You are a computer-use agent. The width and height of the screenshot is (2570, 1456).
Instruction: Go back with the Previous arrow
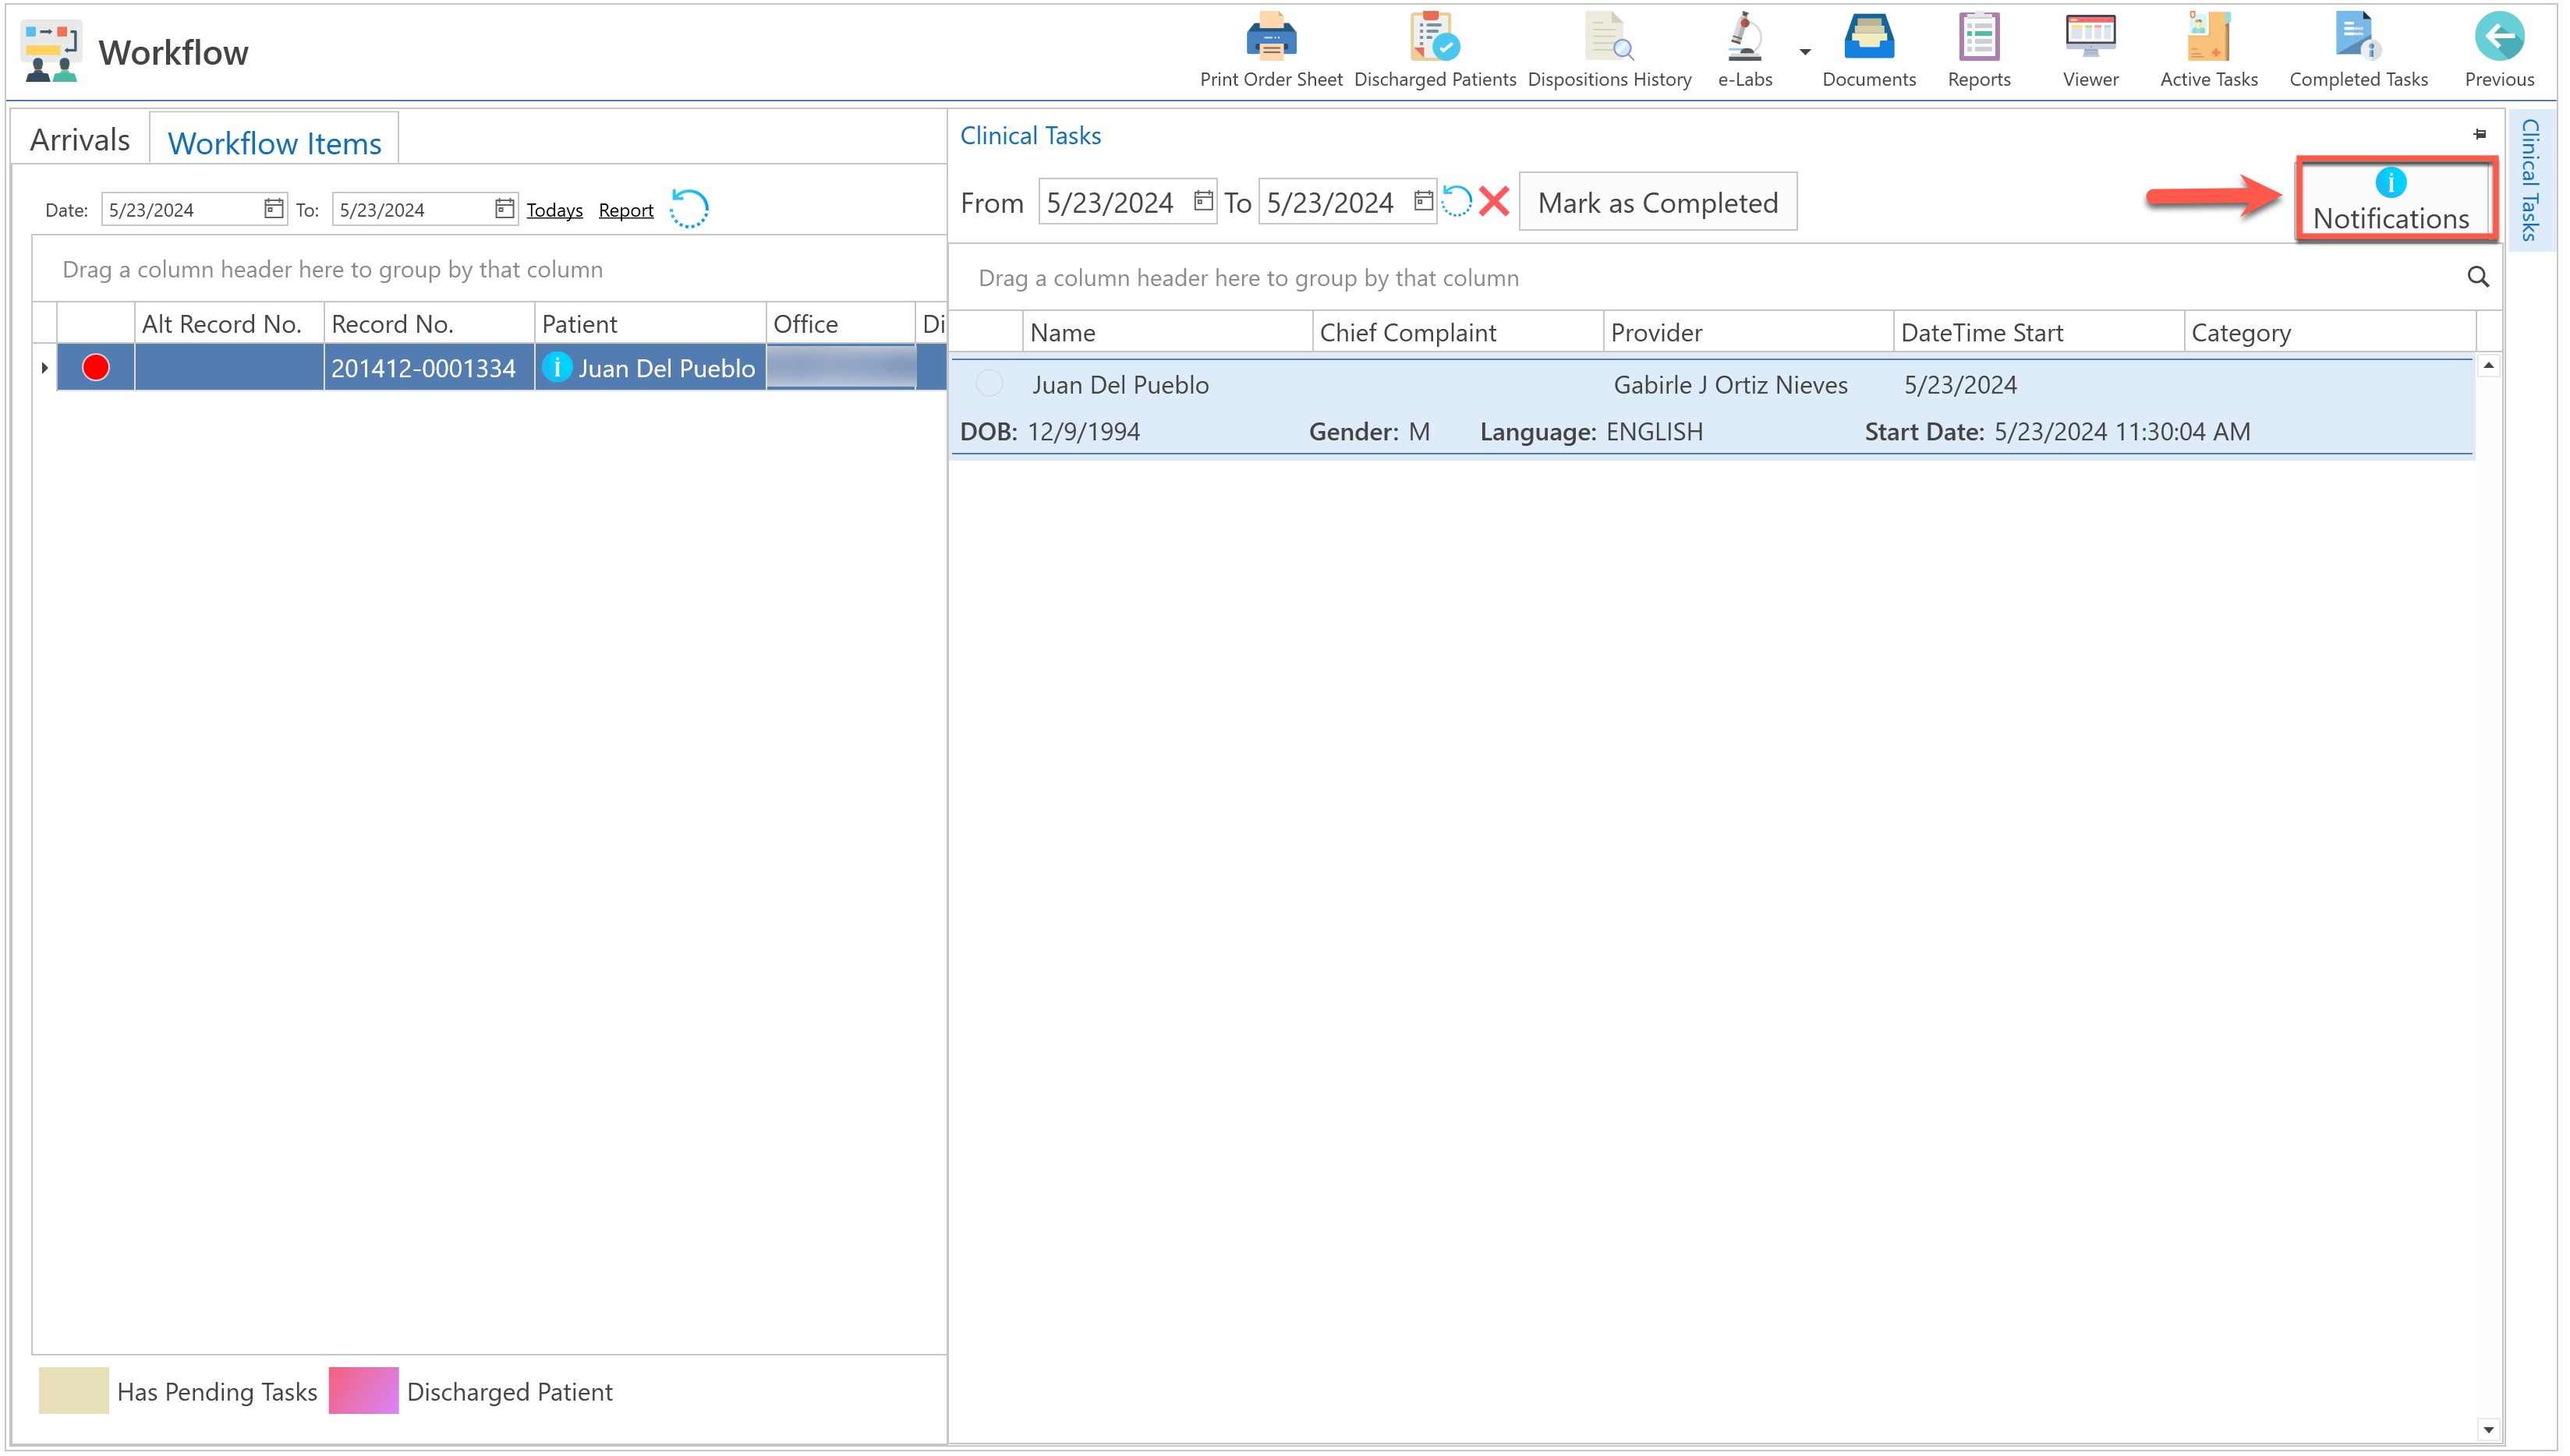coord(2498,38)
